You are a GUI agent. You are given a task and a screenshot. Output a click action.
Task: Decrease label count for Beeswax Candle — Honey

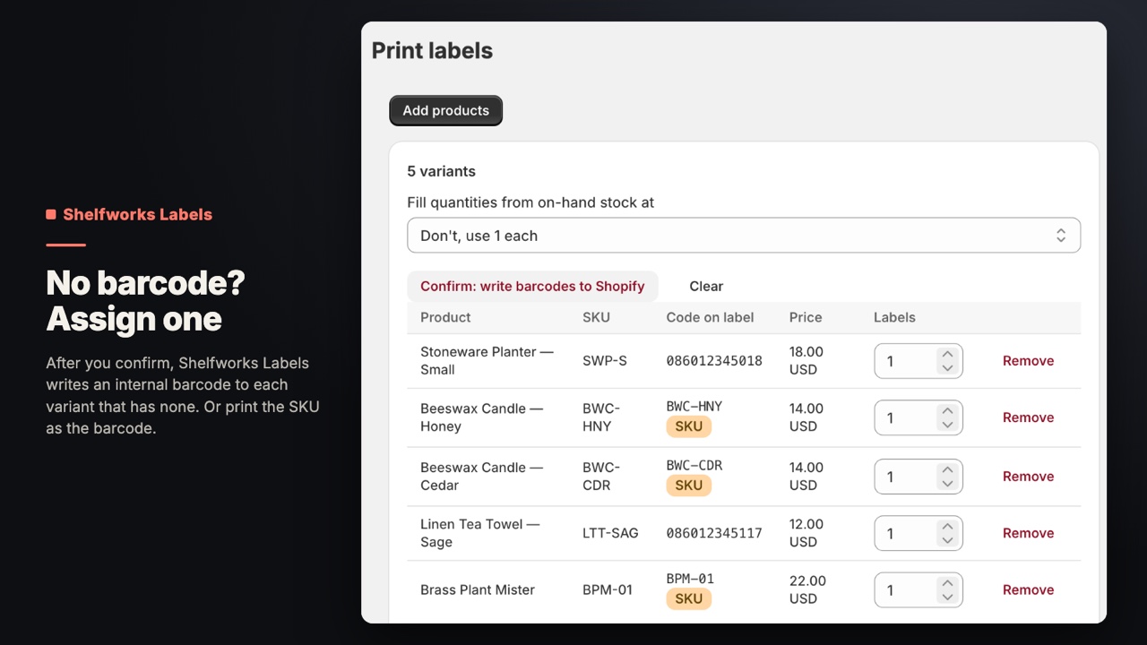click(947, 425)
